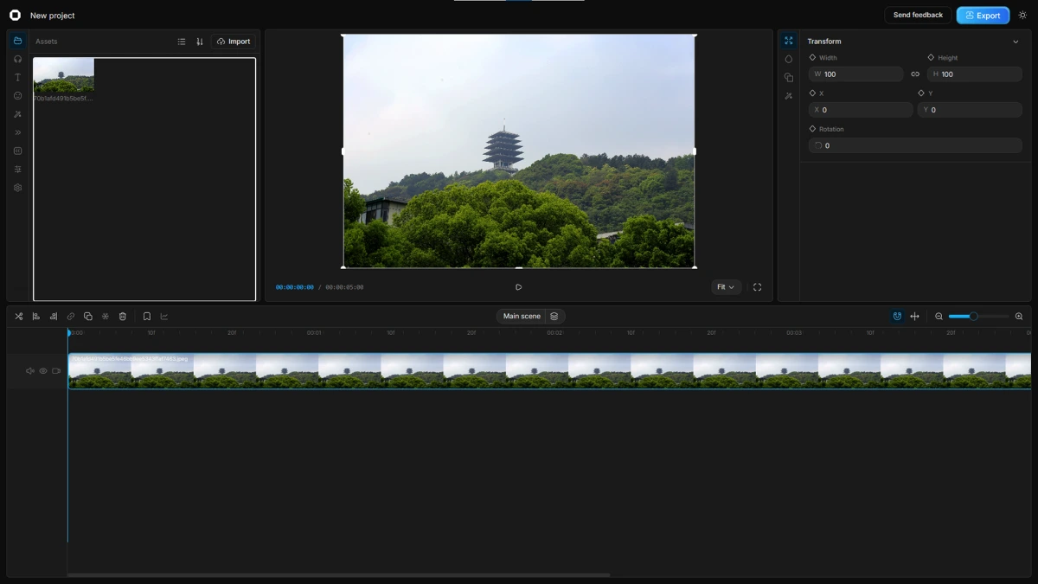
Task: Toggle the width-height aspect ratio link
Action: (915, 74)
